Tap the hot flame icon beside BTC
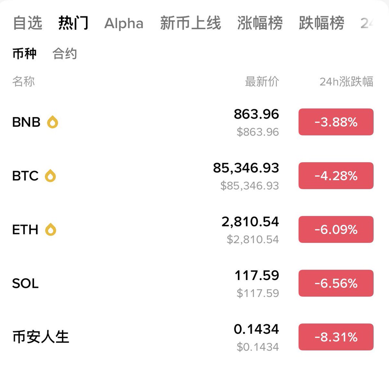The height and width of the screenshot is (368, 389). coord(50,176)
